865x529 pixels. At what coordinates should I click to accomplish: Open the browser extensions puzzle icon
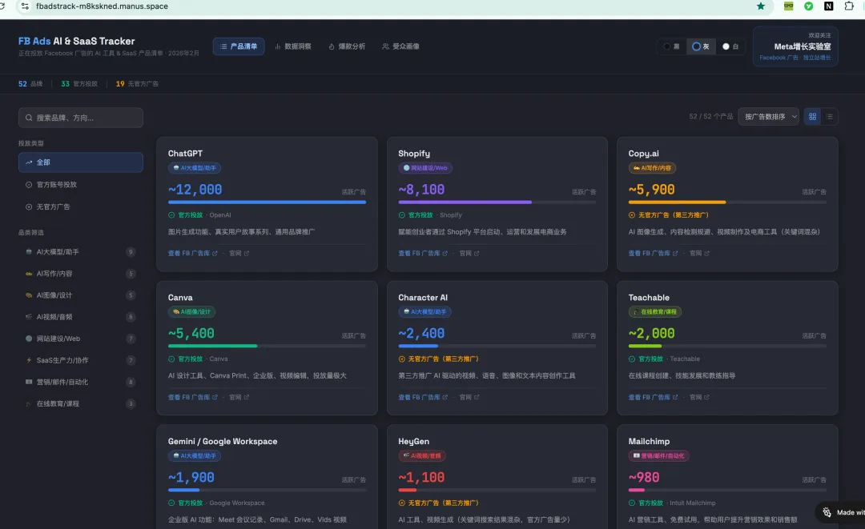[x=850, y=6]
